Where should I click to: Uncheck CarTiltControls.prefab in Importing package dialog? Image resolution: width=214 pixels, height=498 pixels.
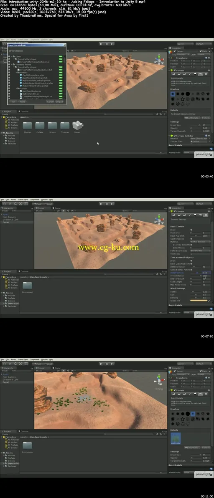point(9,75)
